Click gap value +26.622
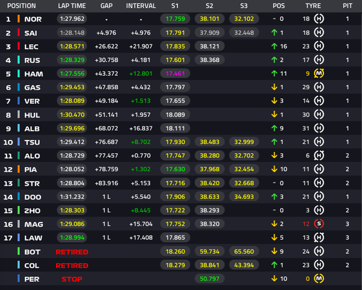 coord(106,46)
